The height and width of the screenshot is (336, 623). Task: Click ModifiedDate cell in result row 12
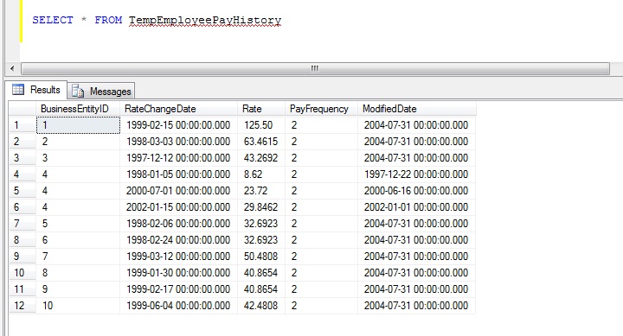point(417,306)
